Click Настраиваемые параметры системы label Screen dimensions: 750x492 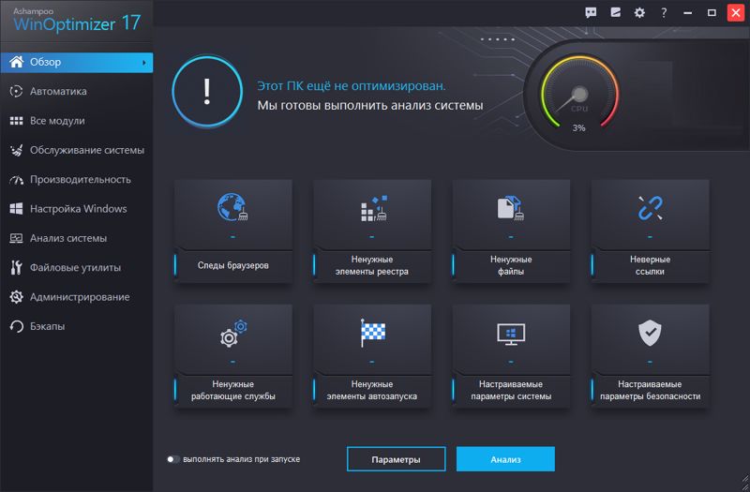511,390
